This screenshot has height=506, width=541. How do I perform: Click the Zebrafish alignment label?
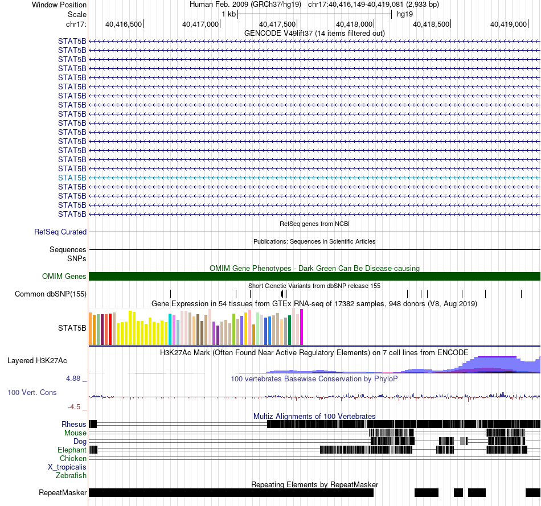[71, 475]
